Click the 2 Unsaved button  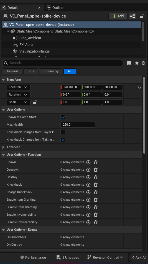(68, 257)
